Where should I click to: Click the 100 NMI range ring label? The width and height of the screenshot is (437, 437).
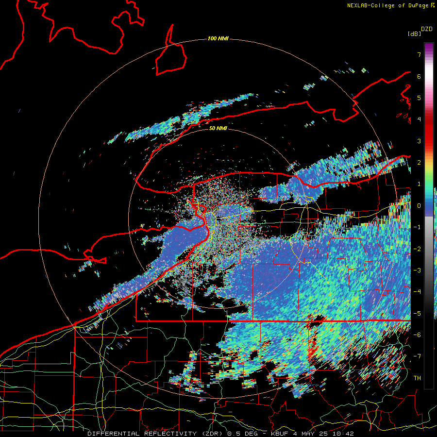pyautogui.click(x=218, y=38)
